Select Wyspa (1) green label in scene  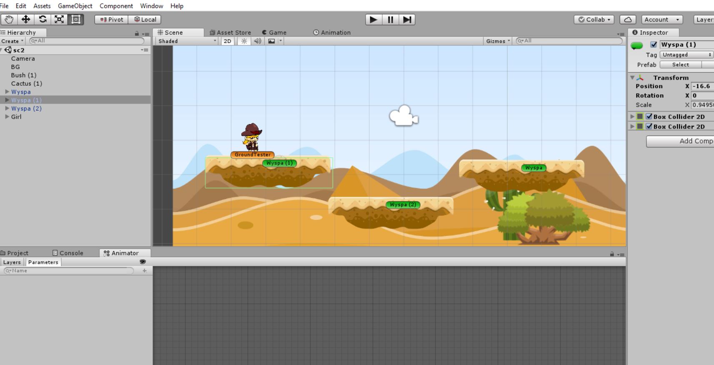pyautogui.click(x=279, y=163)
